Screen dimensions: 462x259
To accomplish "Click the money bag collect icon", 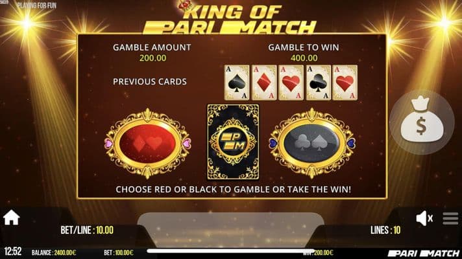I will click(422, 122).
